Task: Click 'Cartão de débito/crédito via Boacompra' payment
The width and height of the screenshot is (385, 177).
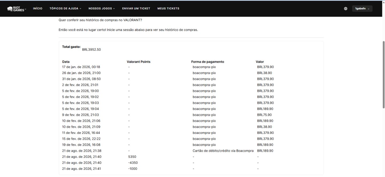Action: [x=223, y=151]
